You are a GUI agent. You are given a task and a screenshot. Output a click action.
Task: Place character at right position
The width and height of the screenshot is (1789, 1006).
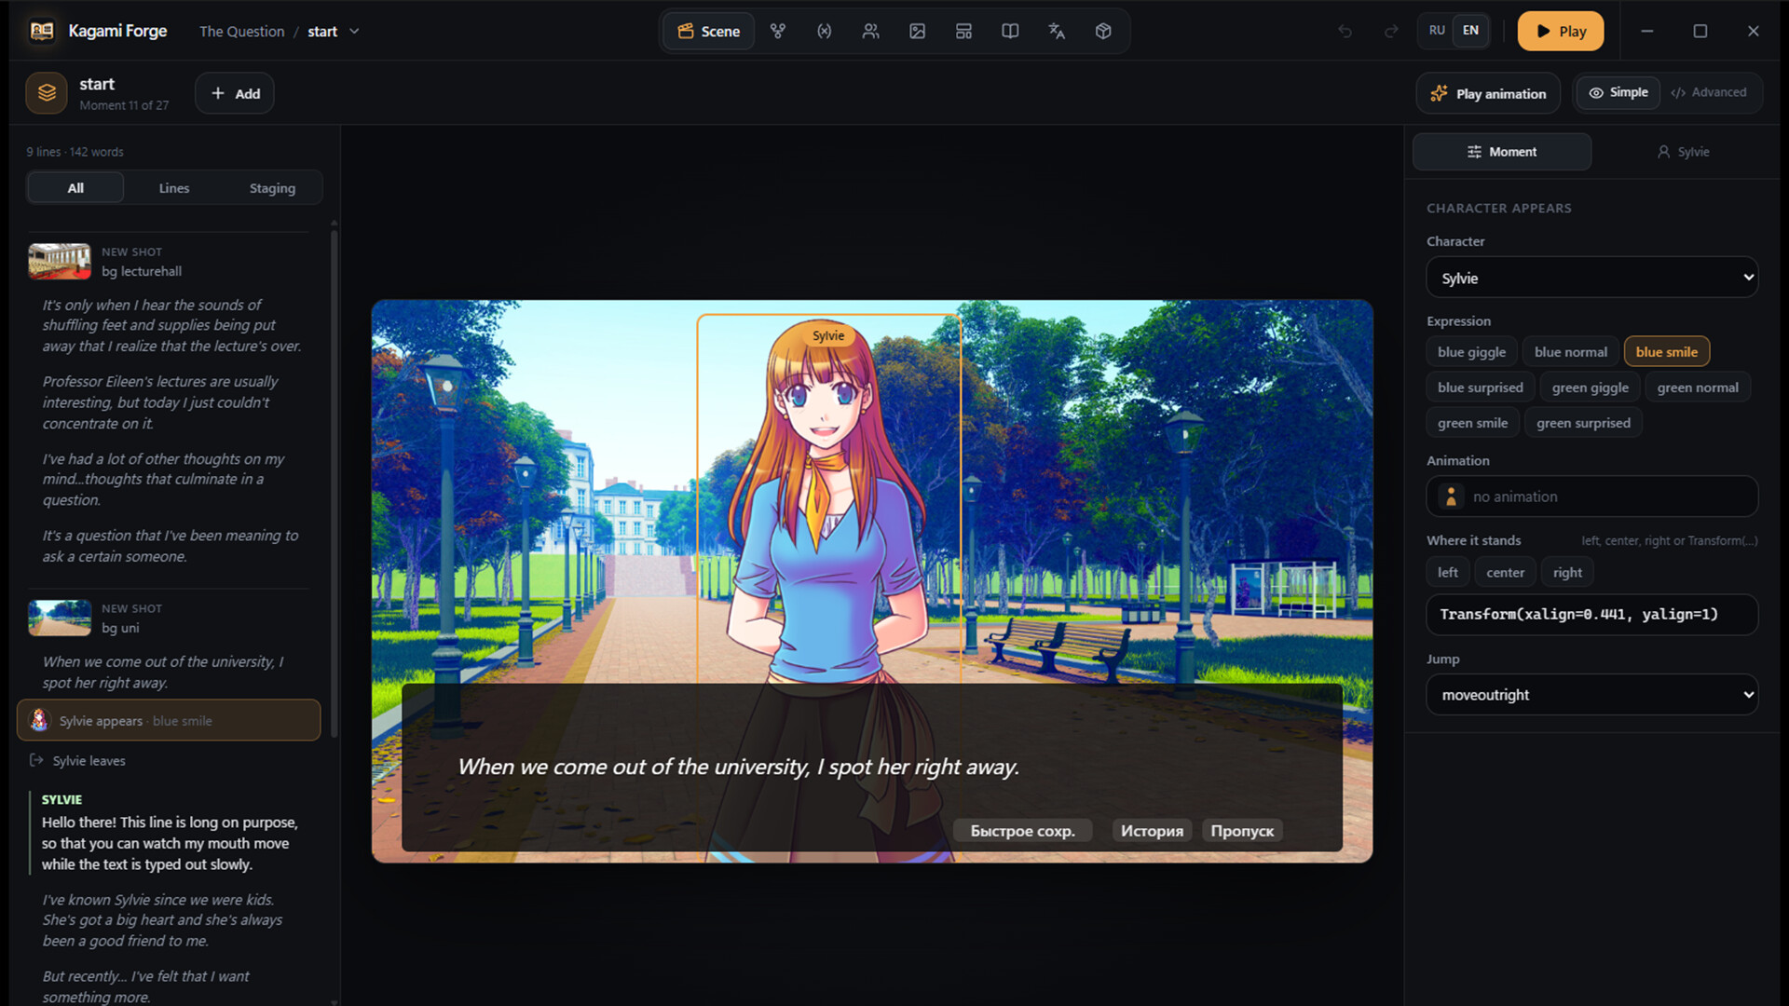pos(1567,572)
